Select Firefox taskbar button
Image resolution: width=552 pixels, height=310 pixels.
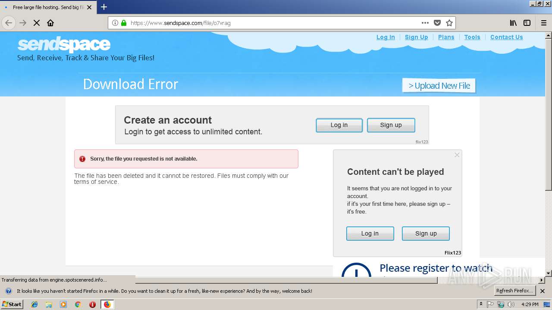tap(107, 304)
